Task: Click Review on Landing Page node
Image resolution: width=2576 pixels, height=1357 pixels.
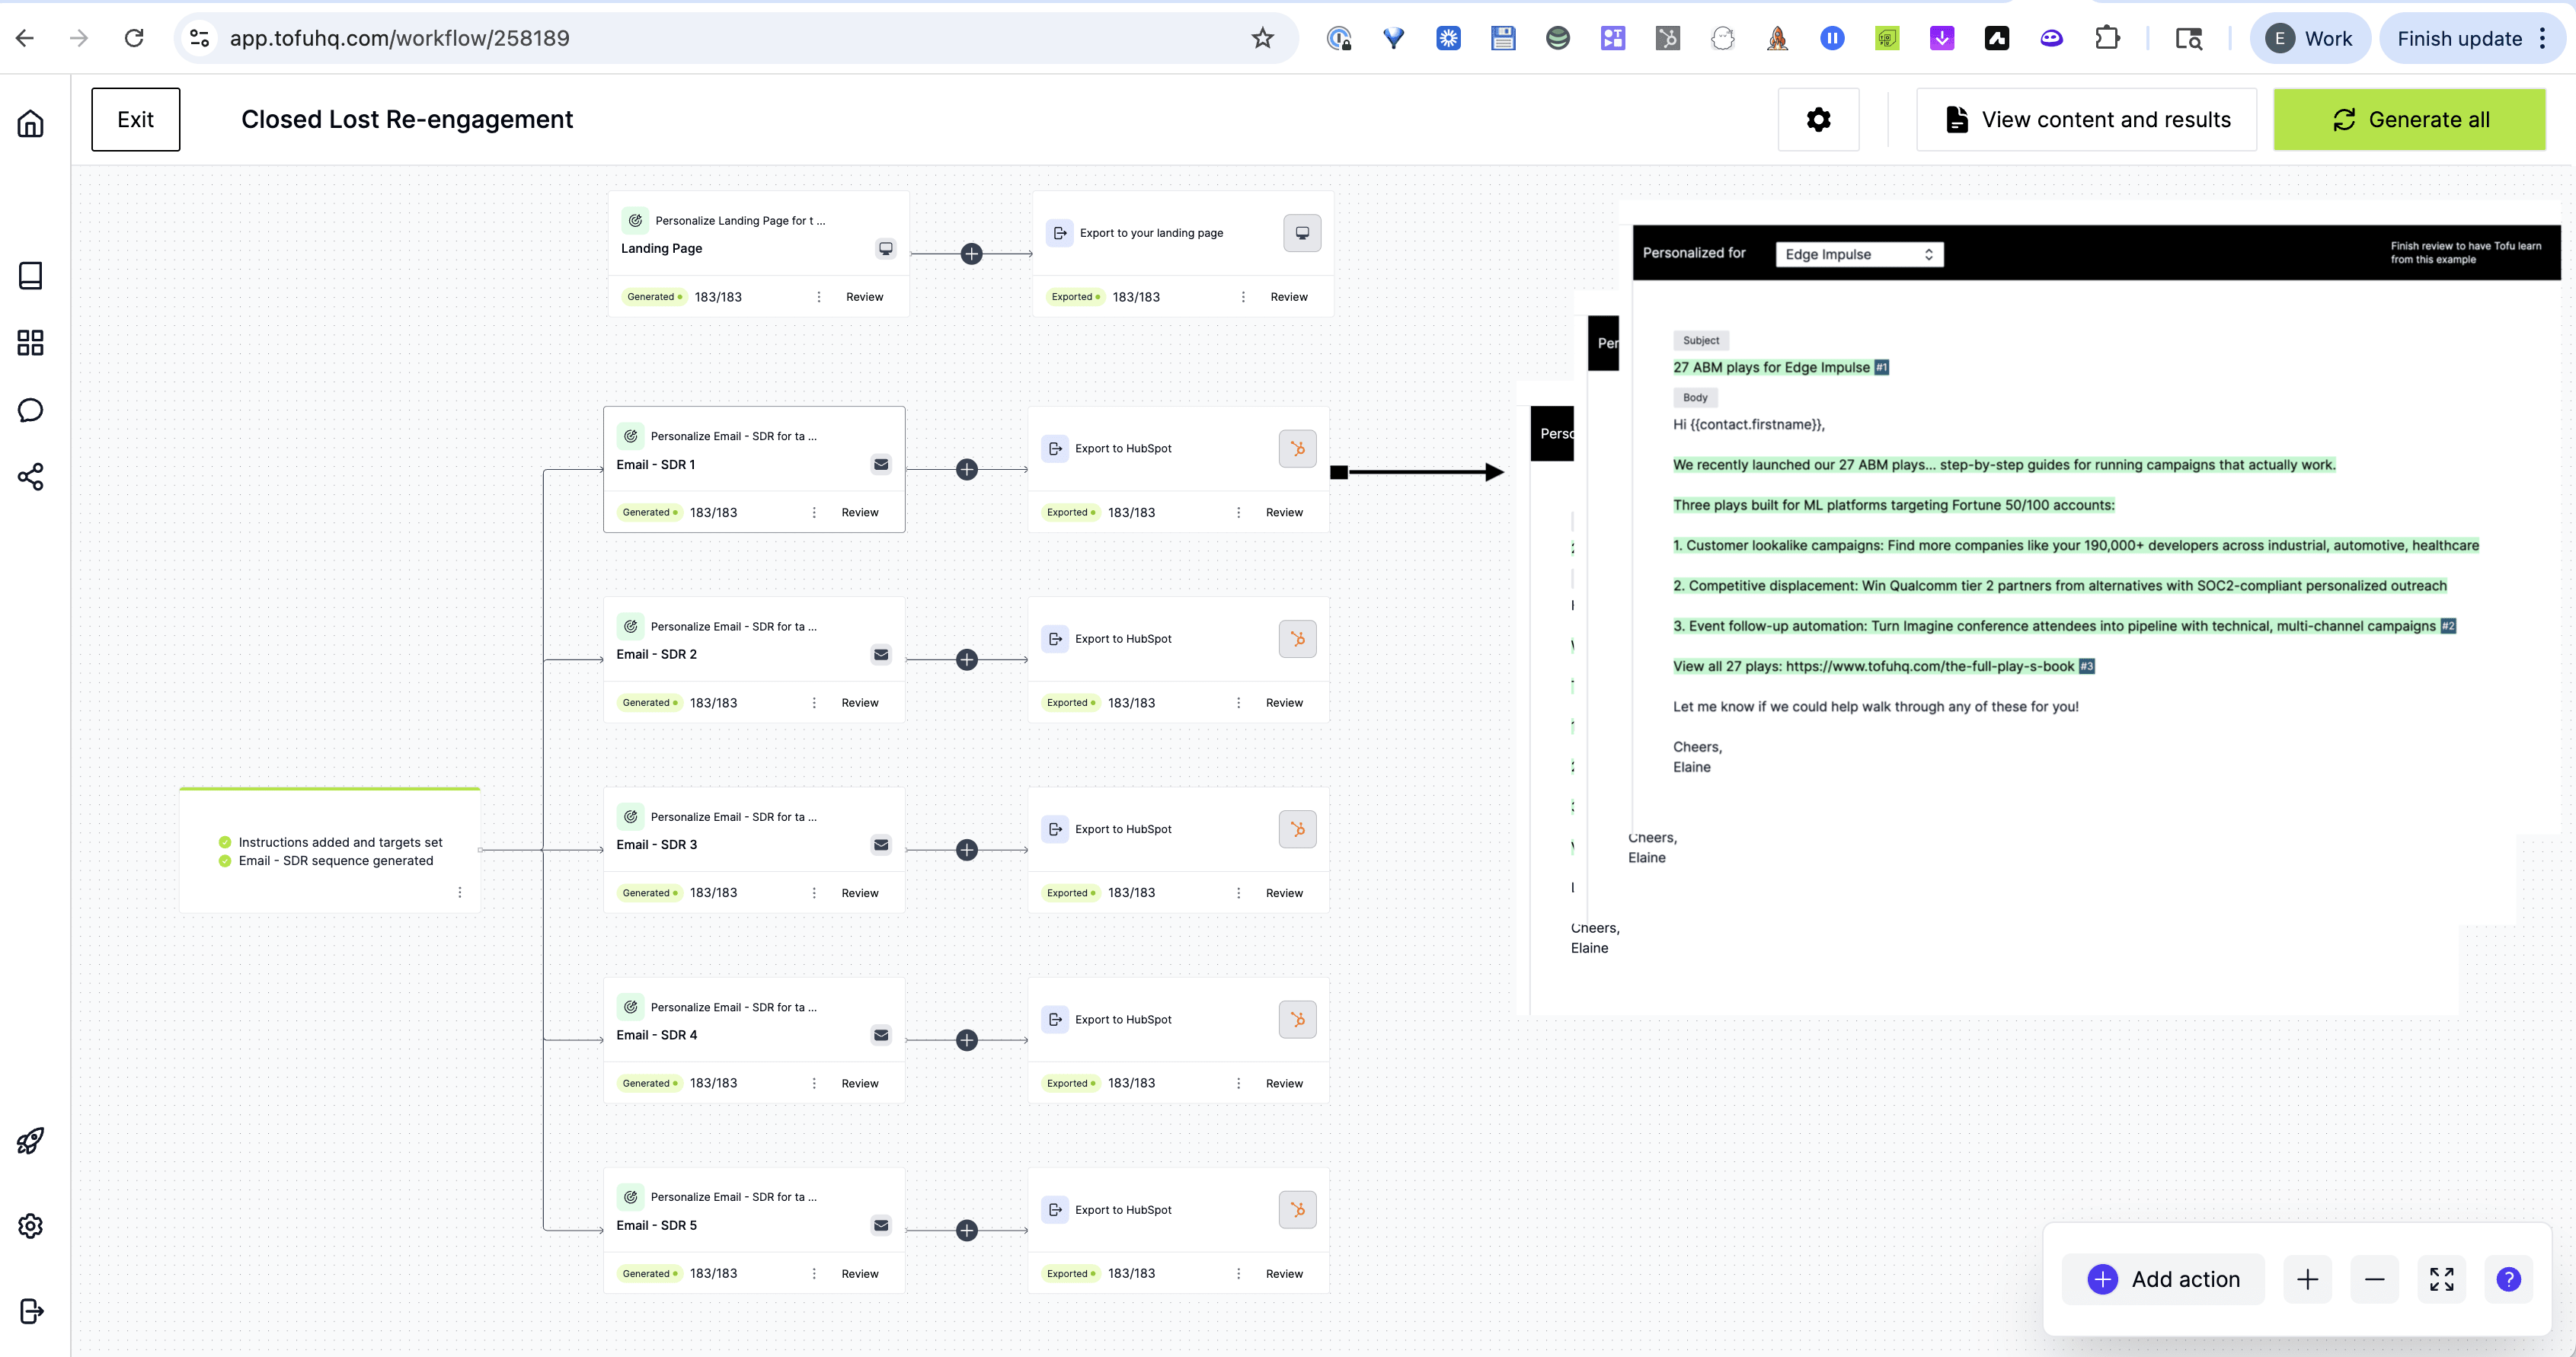Action: click(x=864, y=297)
